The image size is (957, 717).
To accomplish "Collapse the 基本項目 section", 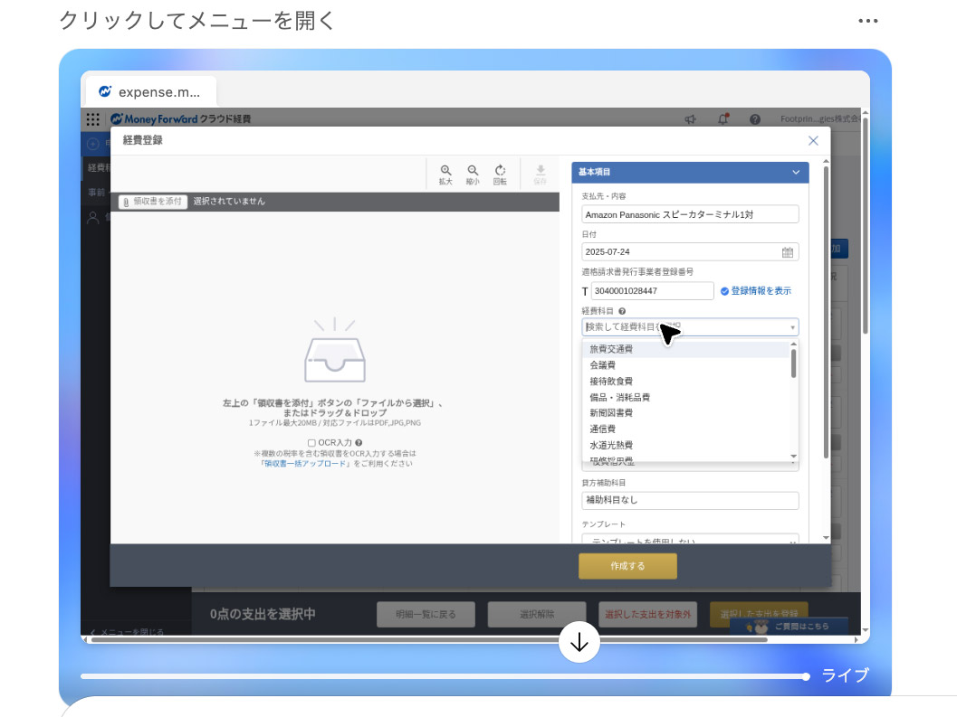I will click(x=796, y=172).
